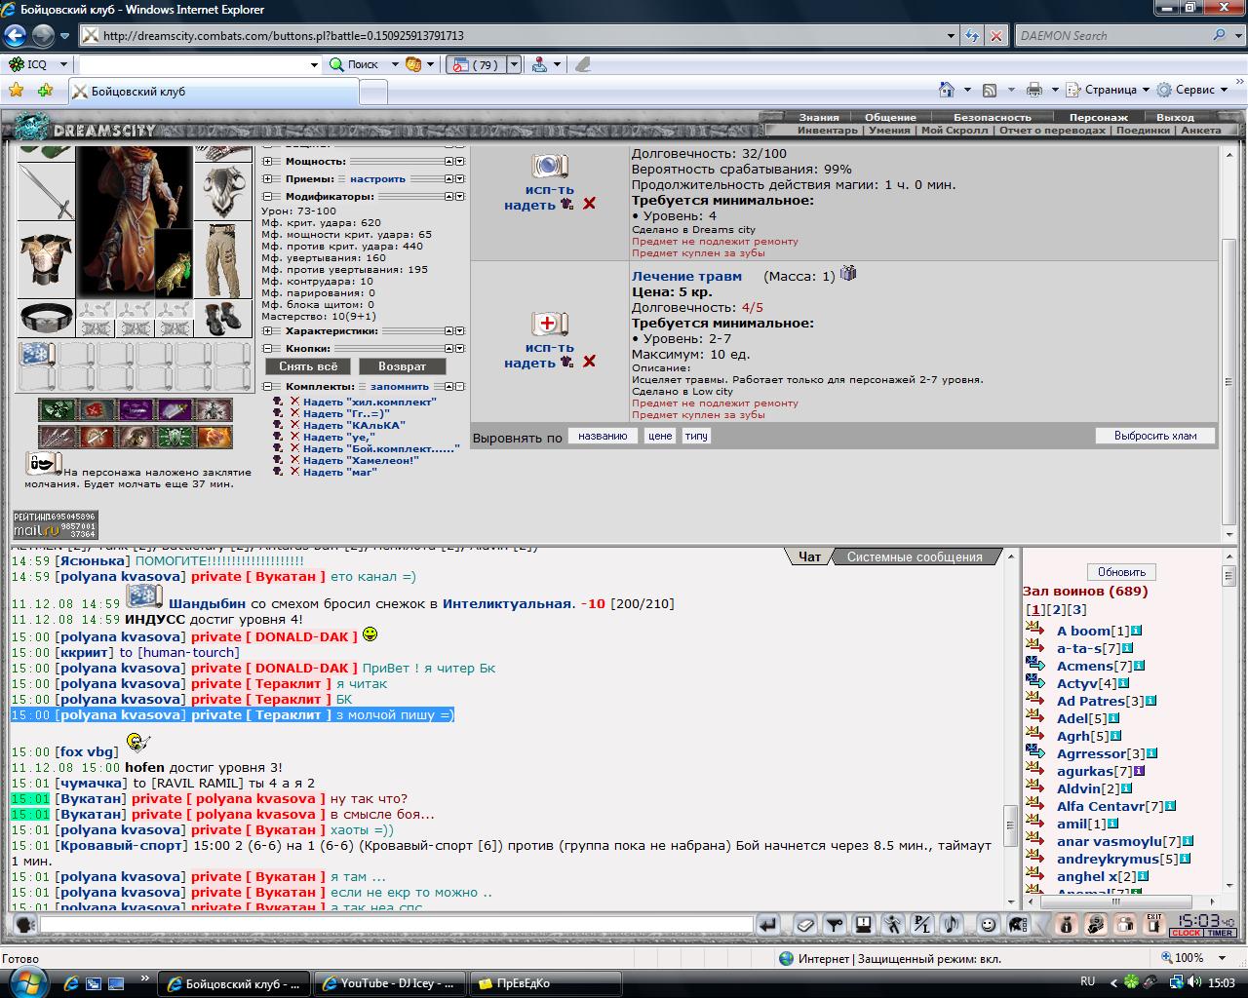Click the trousers equipment slot
The width and height of the screenshot is (1248, 998).
tap(223, 260)
